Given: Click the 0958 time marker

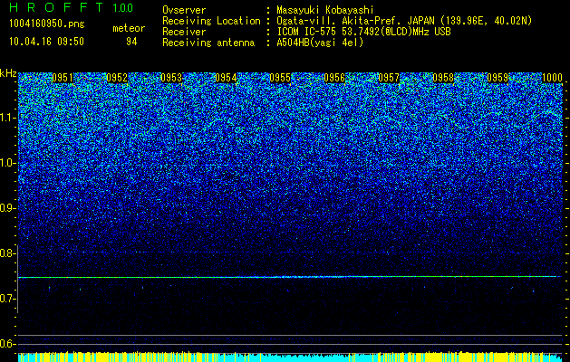Looking at the screenshot, I should coord(443,78).
